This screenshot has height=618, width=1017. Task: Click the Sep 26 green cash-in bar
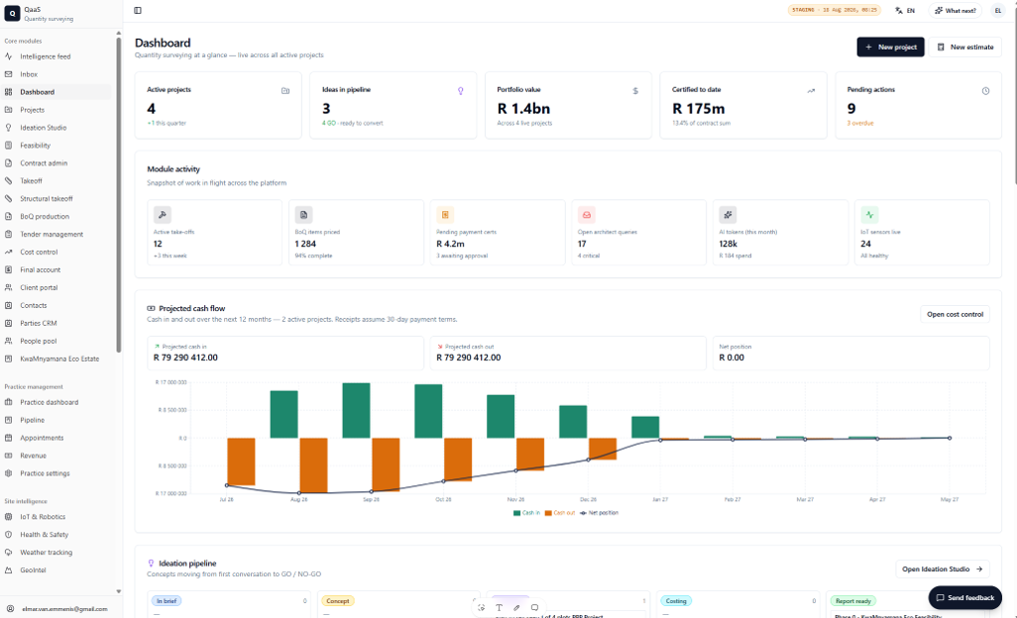coord(356,410)
